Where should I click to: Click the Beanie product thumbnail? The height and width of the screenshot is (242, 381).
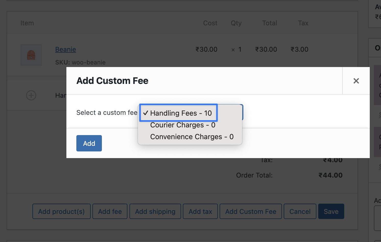click(31, 55)
